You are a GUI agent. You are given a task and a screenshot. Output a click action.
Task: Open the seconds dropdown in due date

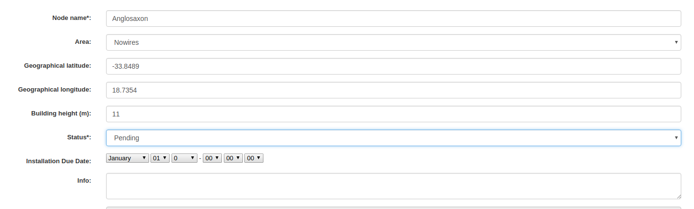point(254,158)
